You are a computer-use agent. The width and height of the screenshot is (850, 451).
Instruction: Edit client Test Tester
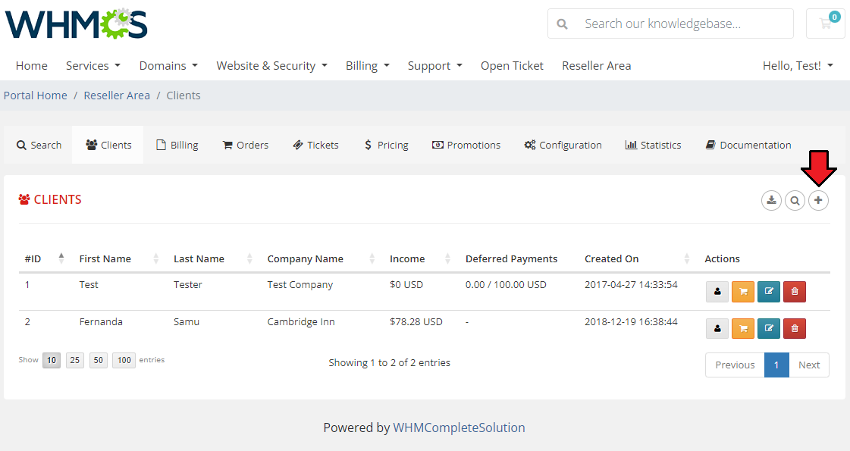point(769,292)
